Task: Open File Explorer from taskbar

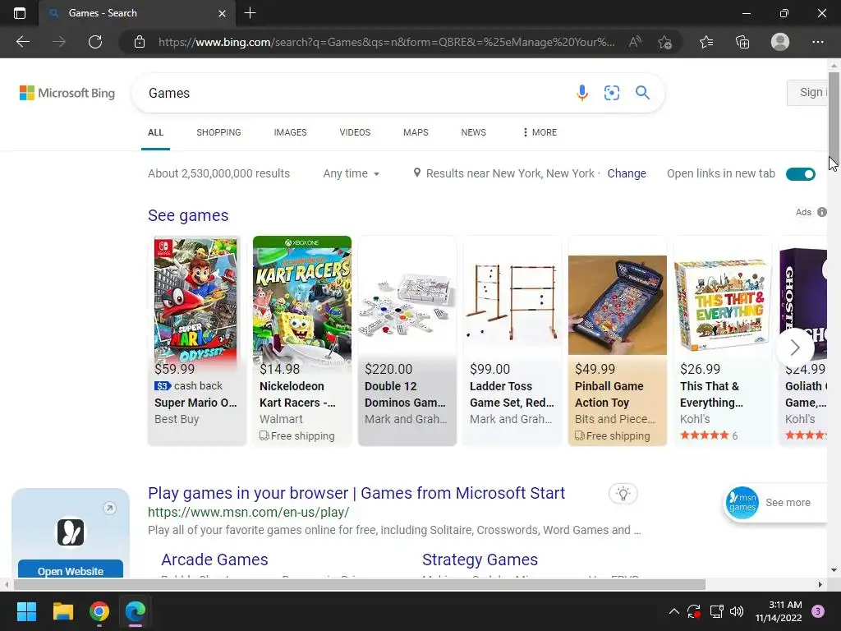Action: pyautogui.click(x=62, y=611)
